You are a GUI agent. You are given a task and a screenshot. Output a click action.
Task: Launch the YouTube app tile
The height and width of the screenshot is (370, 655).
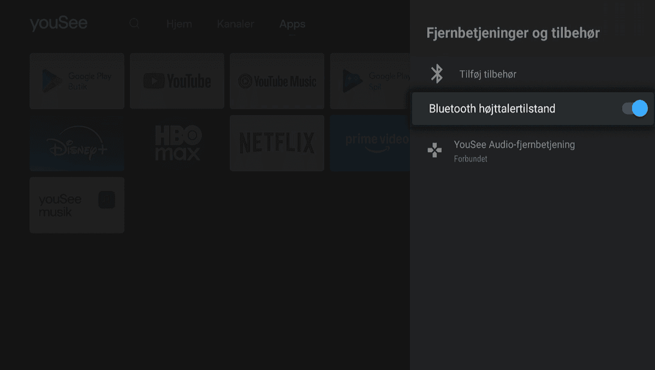click(177, 81)
